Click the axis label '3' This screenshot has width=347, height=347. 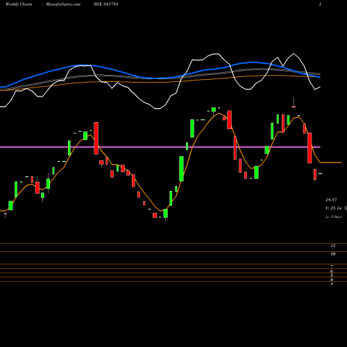(332, 284)
